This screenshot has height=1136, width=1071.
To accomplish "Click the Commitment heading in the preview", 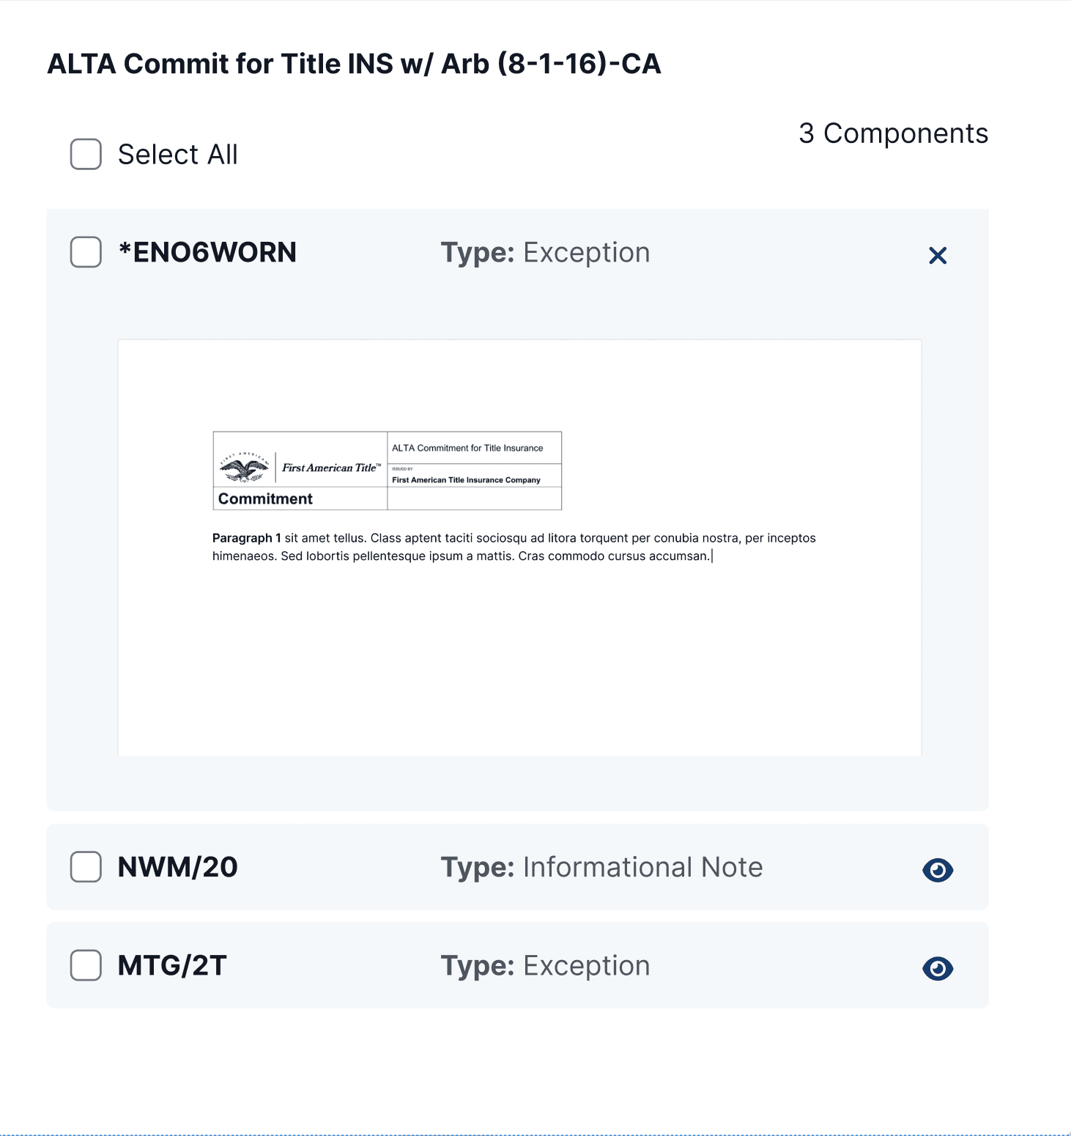I will pyautogui.click(x=265, y=498).
